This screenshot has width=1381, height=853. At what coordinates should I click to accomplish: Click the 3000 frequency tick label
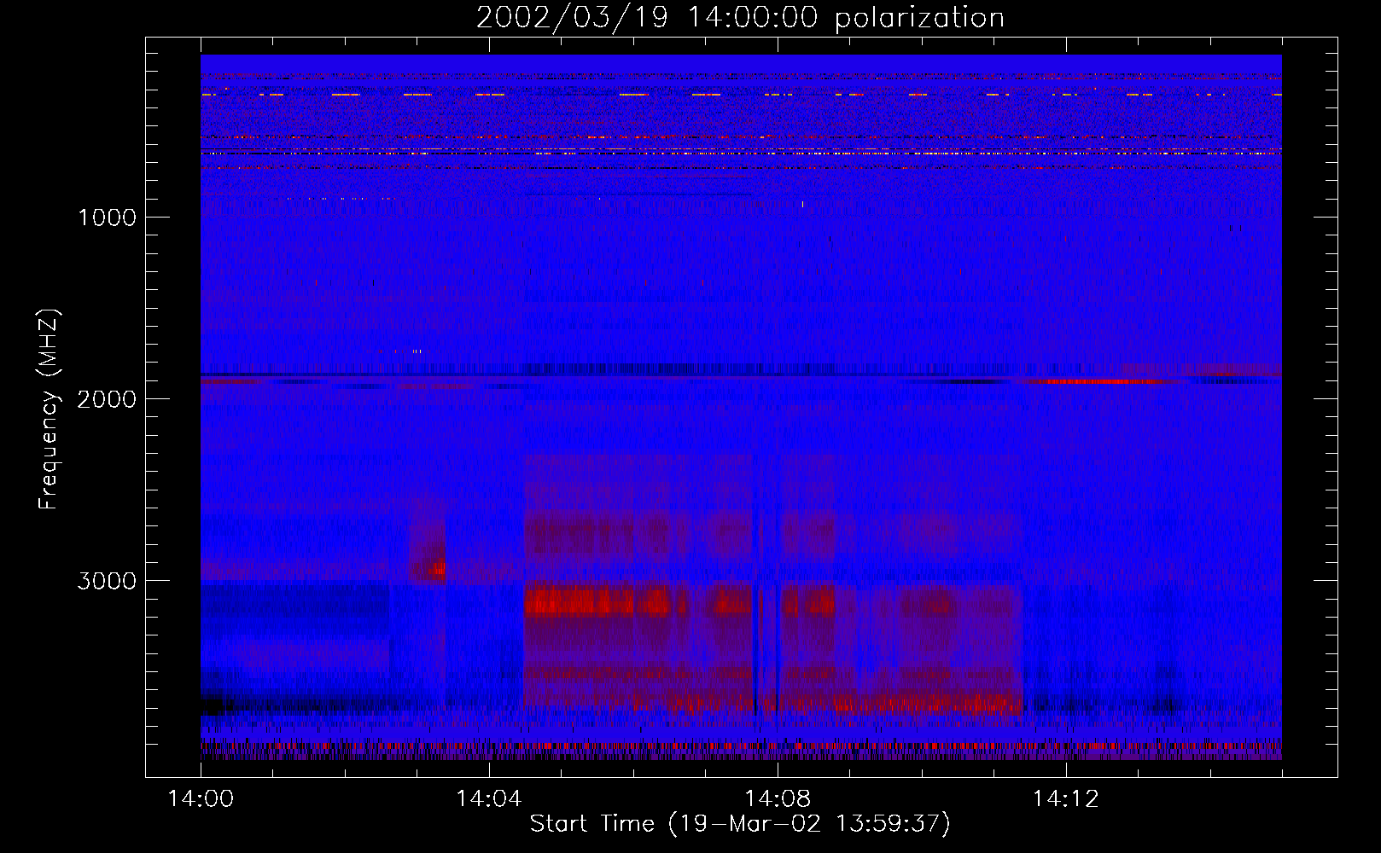(107, 581)
